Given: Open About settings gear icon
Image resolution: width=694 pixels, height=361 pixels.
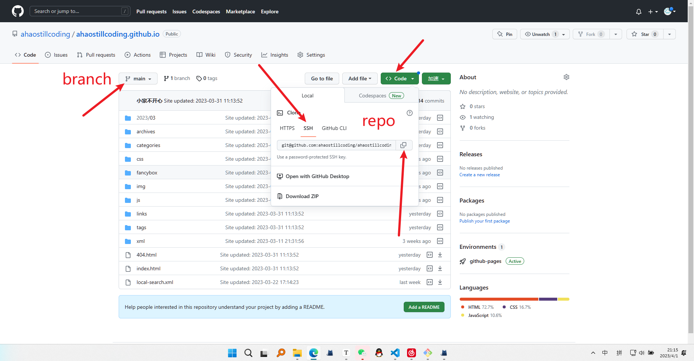Looking at the screenshot, I should click(x=566, y=77).
